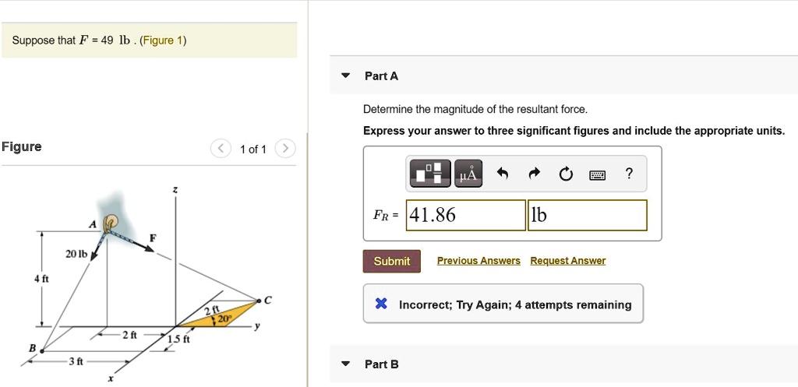This screenshot has height=387, width=798.
Task: Open the math templates (fraction/exponent) tool
Action: (x=433, y=174)
